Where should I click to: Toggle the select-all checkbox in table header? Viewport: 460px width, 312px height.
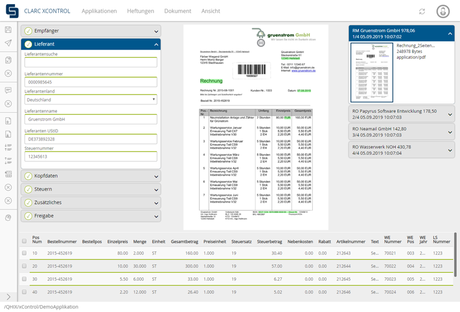(24, 241)
